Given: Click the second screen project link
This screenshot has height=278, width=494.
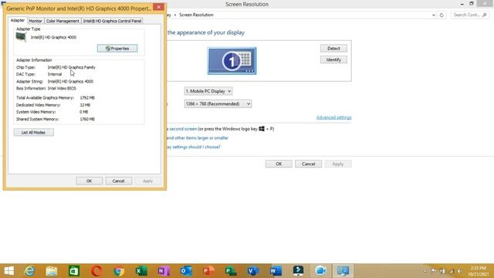Looking at the screenshot, I should (x=182, y=129).
